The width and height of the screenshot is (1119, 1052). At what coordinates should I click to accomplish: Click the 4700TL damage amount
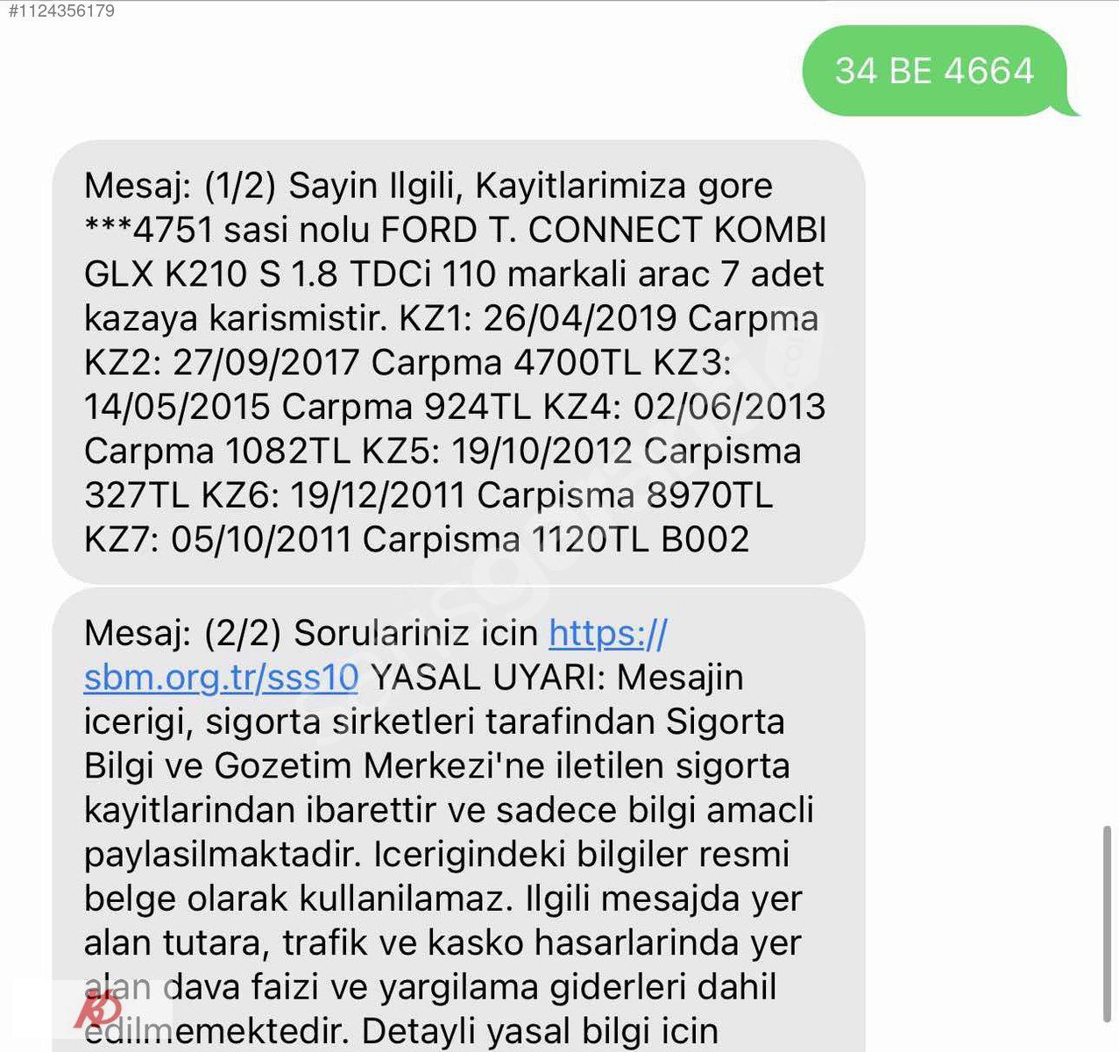click(x=592, y=363)
